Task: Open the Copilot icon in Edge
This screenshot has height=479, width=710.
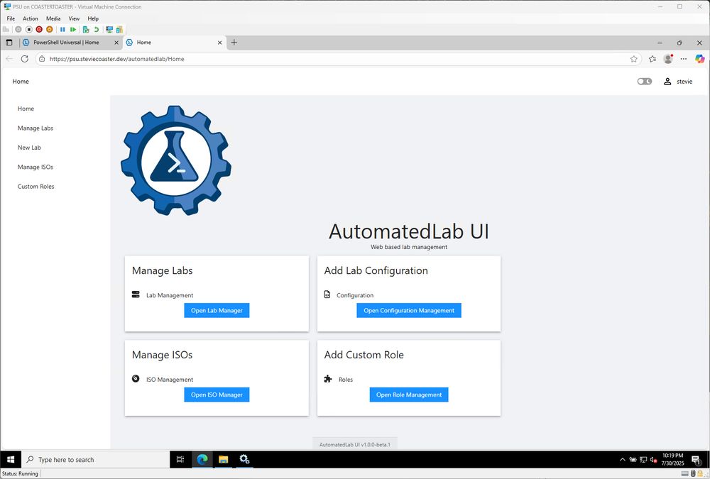Action: pyautogui.click(x=699, y=59)
